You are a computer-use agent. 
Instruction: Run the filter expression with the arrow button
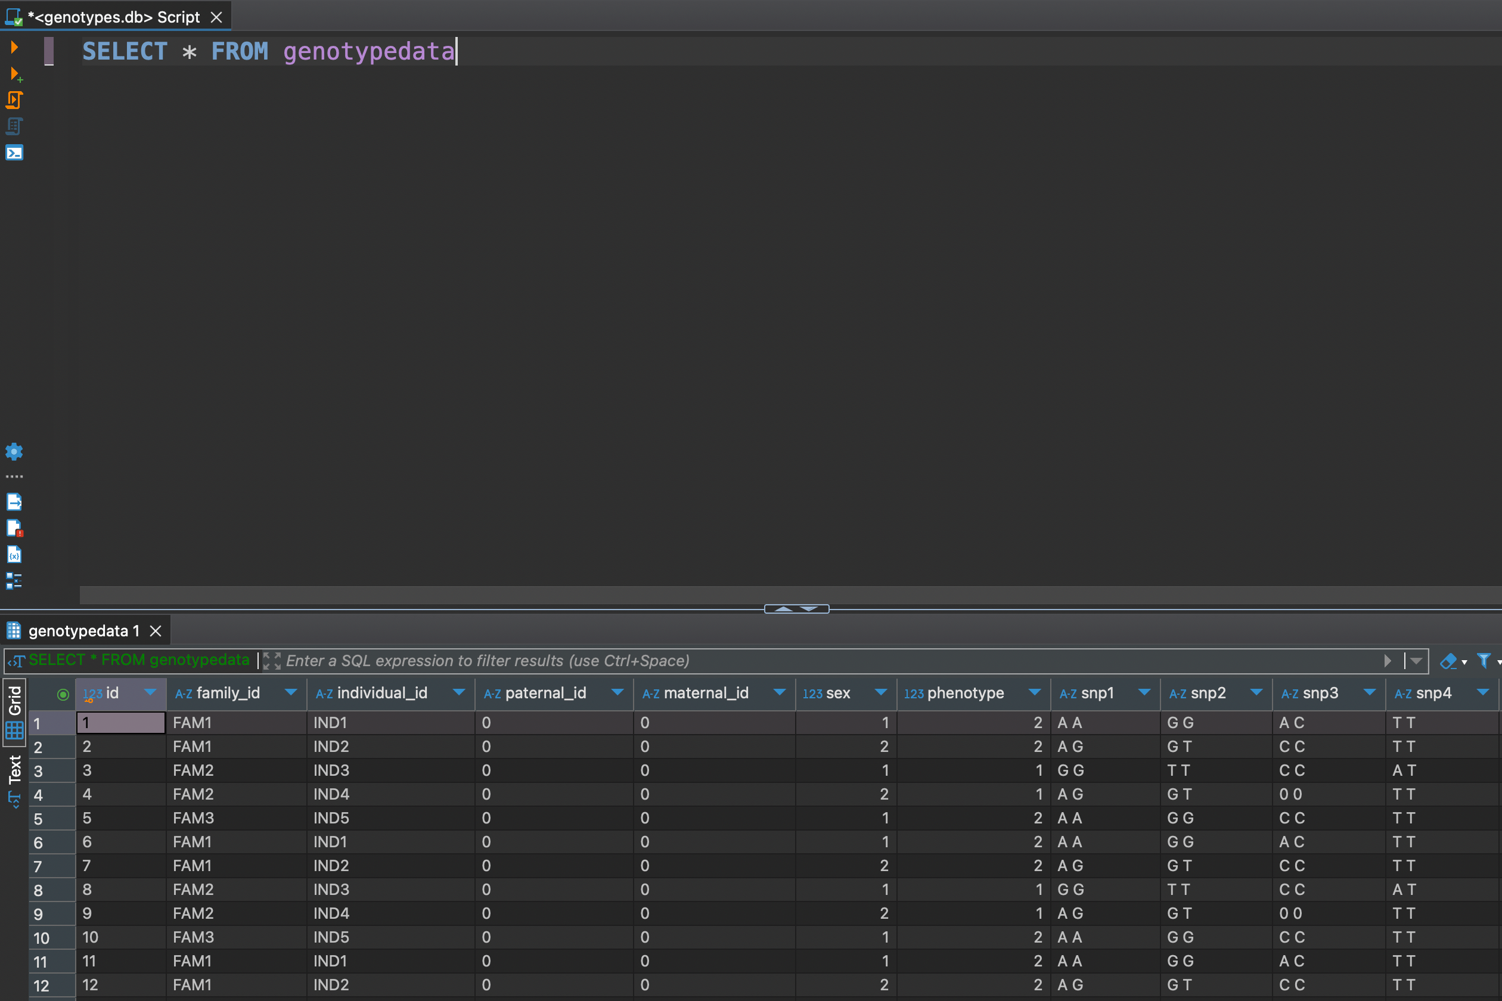[x=1388, y=661]
